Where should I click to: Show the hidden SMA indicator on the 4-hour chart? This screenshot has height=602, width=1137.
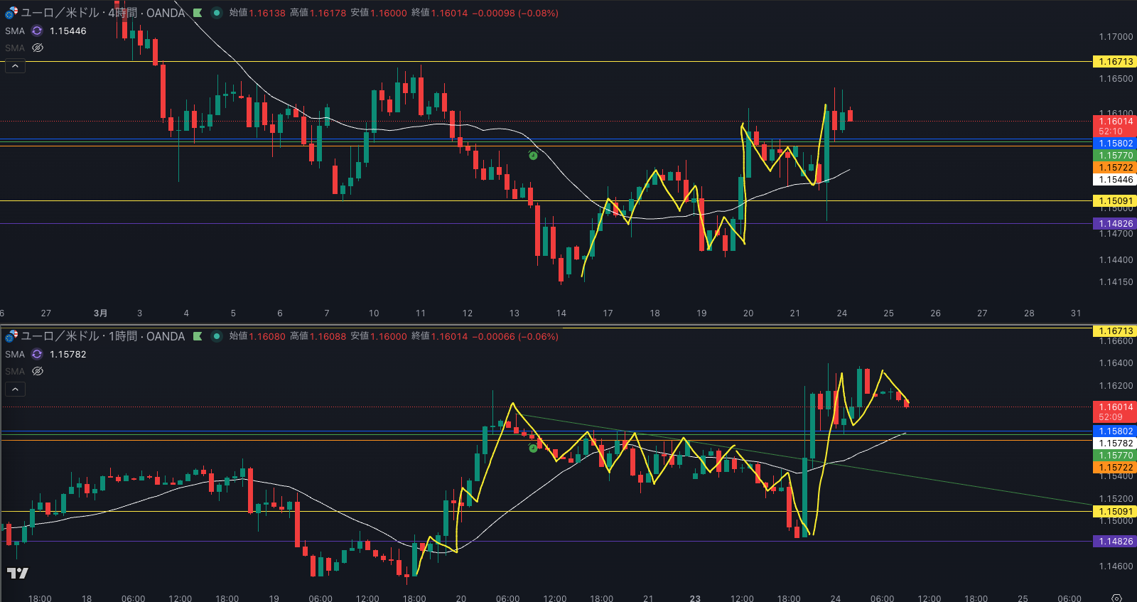click(x=38, y=48)
